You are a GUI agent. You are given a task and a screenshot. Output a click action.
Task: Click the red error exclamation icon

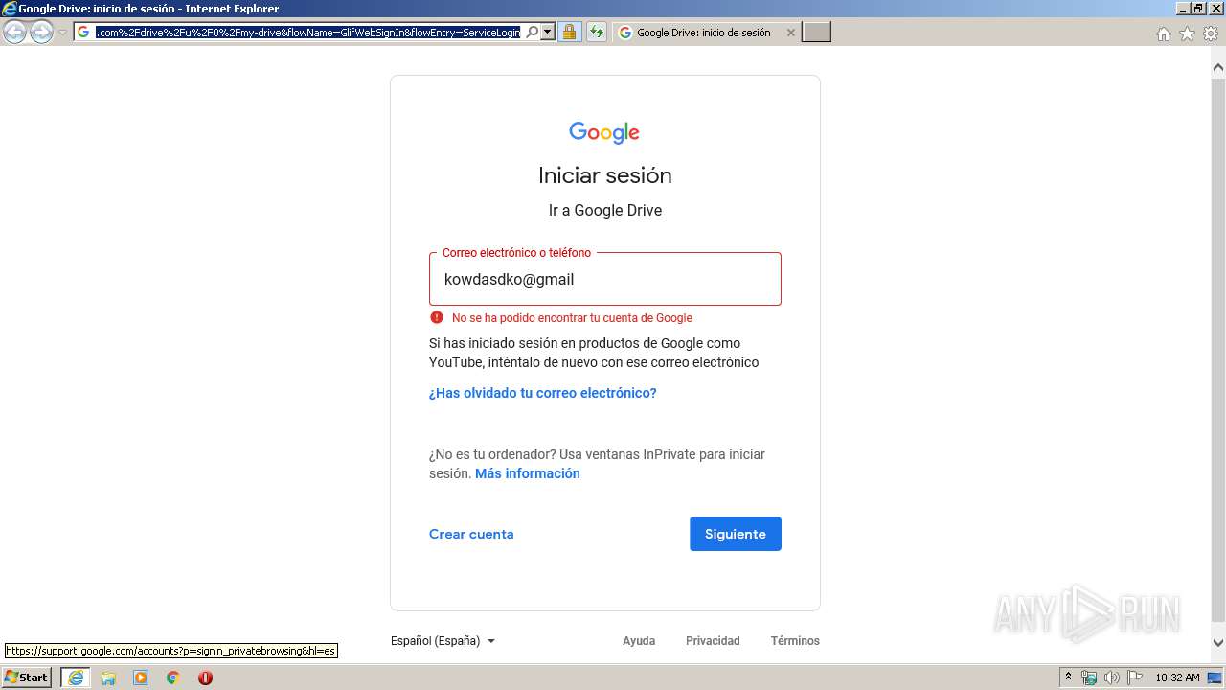[437, 317]
